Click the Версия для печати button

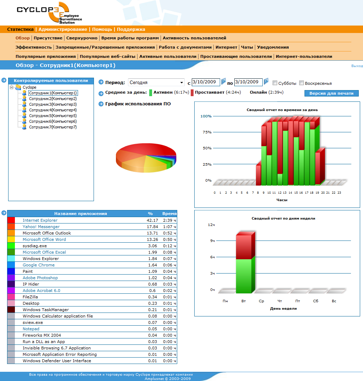[331, 93]
